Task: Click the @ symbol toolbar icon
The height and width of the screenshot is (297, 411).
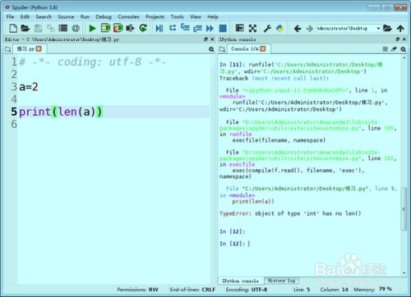Action: pyautogui.click(x=76, y=28)
